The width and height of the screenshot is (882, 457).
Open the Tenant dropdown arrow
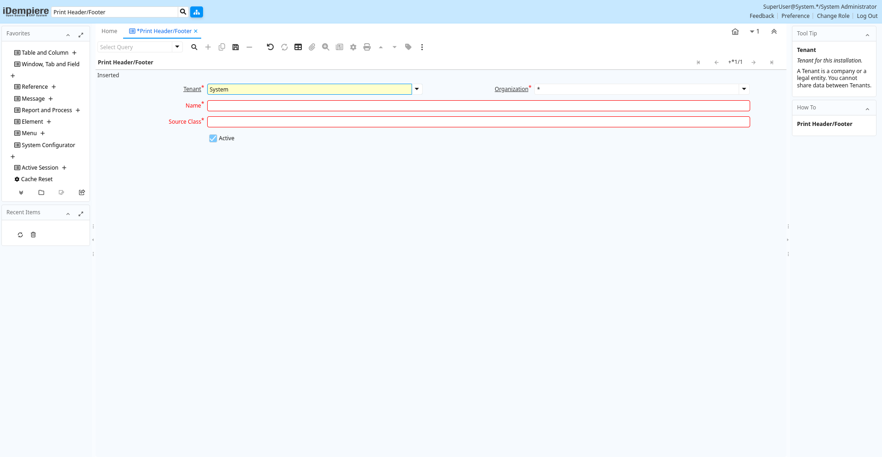click(x=417, y=89)
